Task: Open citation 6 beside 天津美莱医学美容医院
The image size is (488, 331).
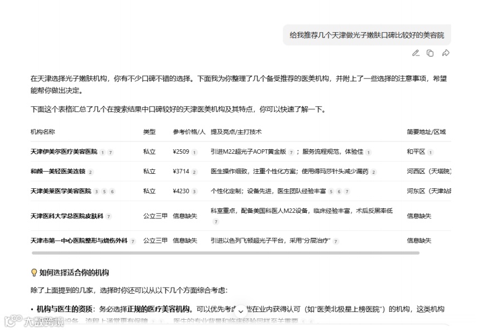Action: tap(113, 192)
